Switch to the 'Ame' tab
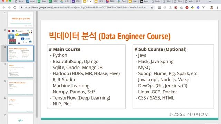 [x=19, y=1]
